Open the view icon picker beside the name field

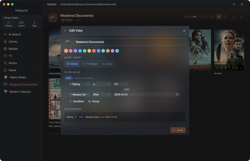click(68, 42)
